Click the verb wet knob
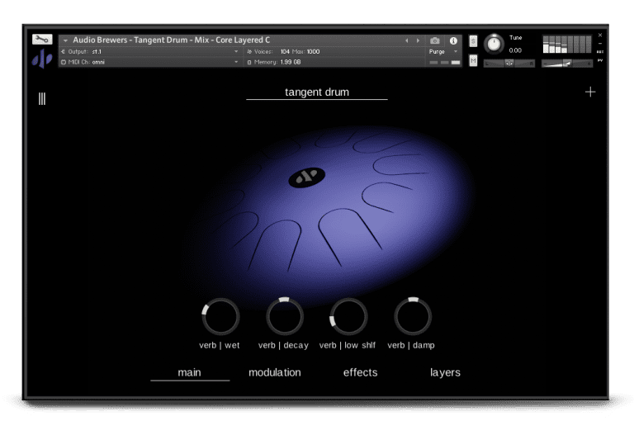This screenshot has height=440, width=634. point(220,316)
